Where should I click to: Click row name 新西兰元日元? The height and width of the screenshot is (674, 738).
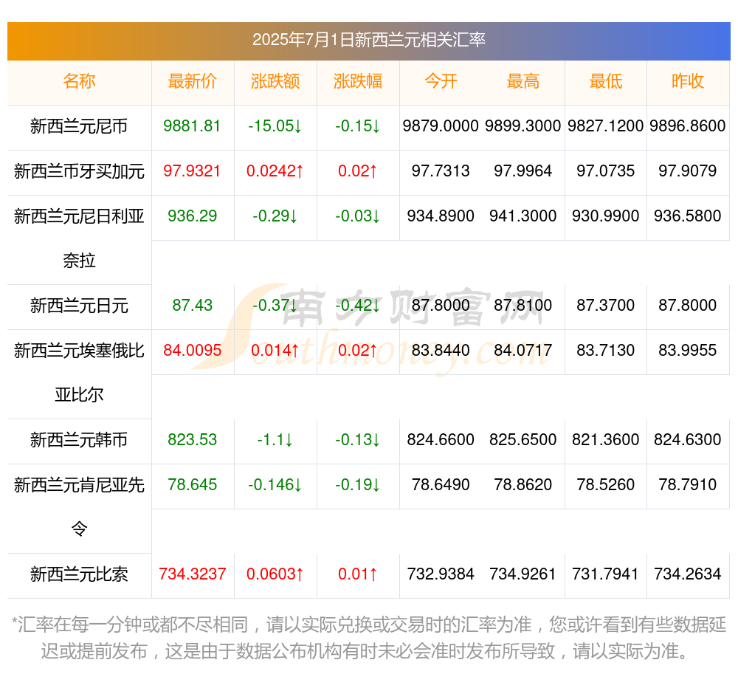pyautogui.click(x=79, y=306)
